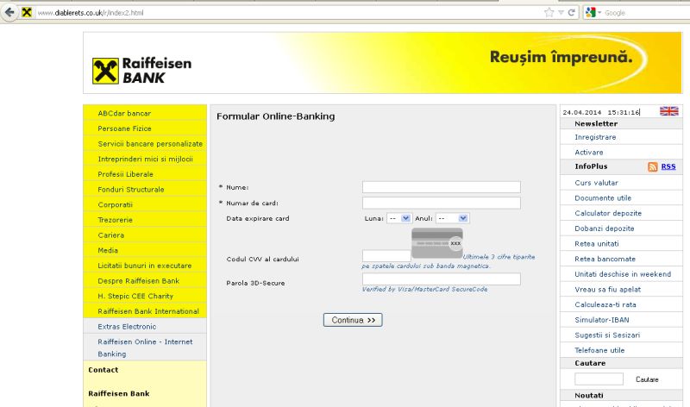This screenshot has width=690, height=407.
Task: Click the date and time display
Action: (601, 112)
